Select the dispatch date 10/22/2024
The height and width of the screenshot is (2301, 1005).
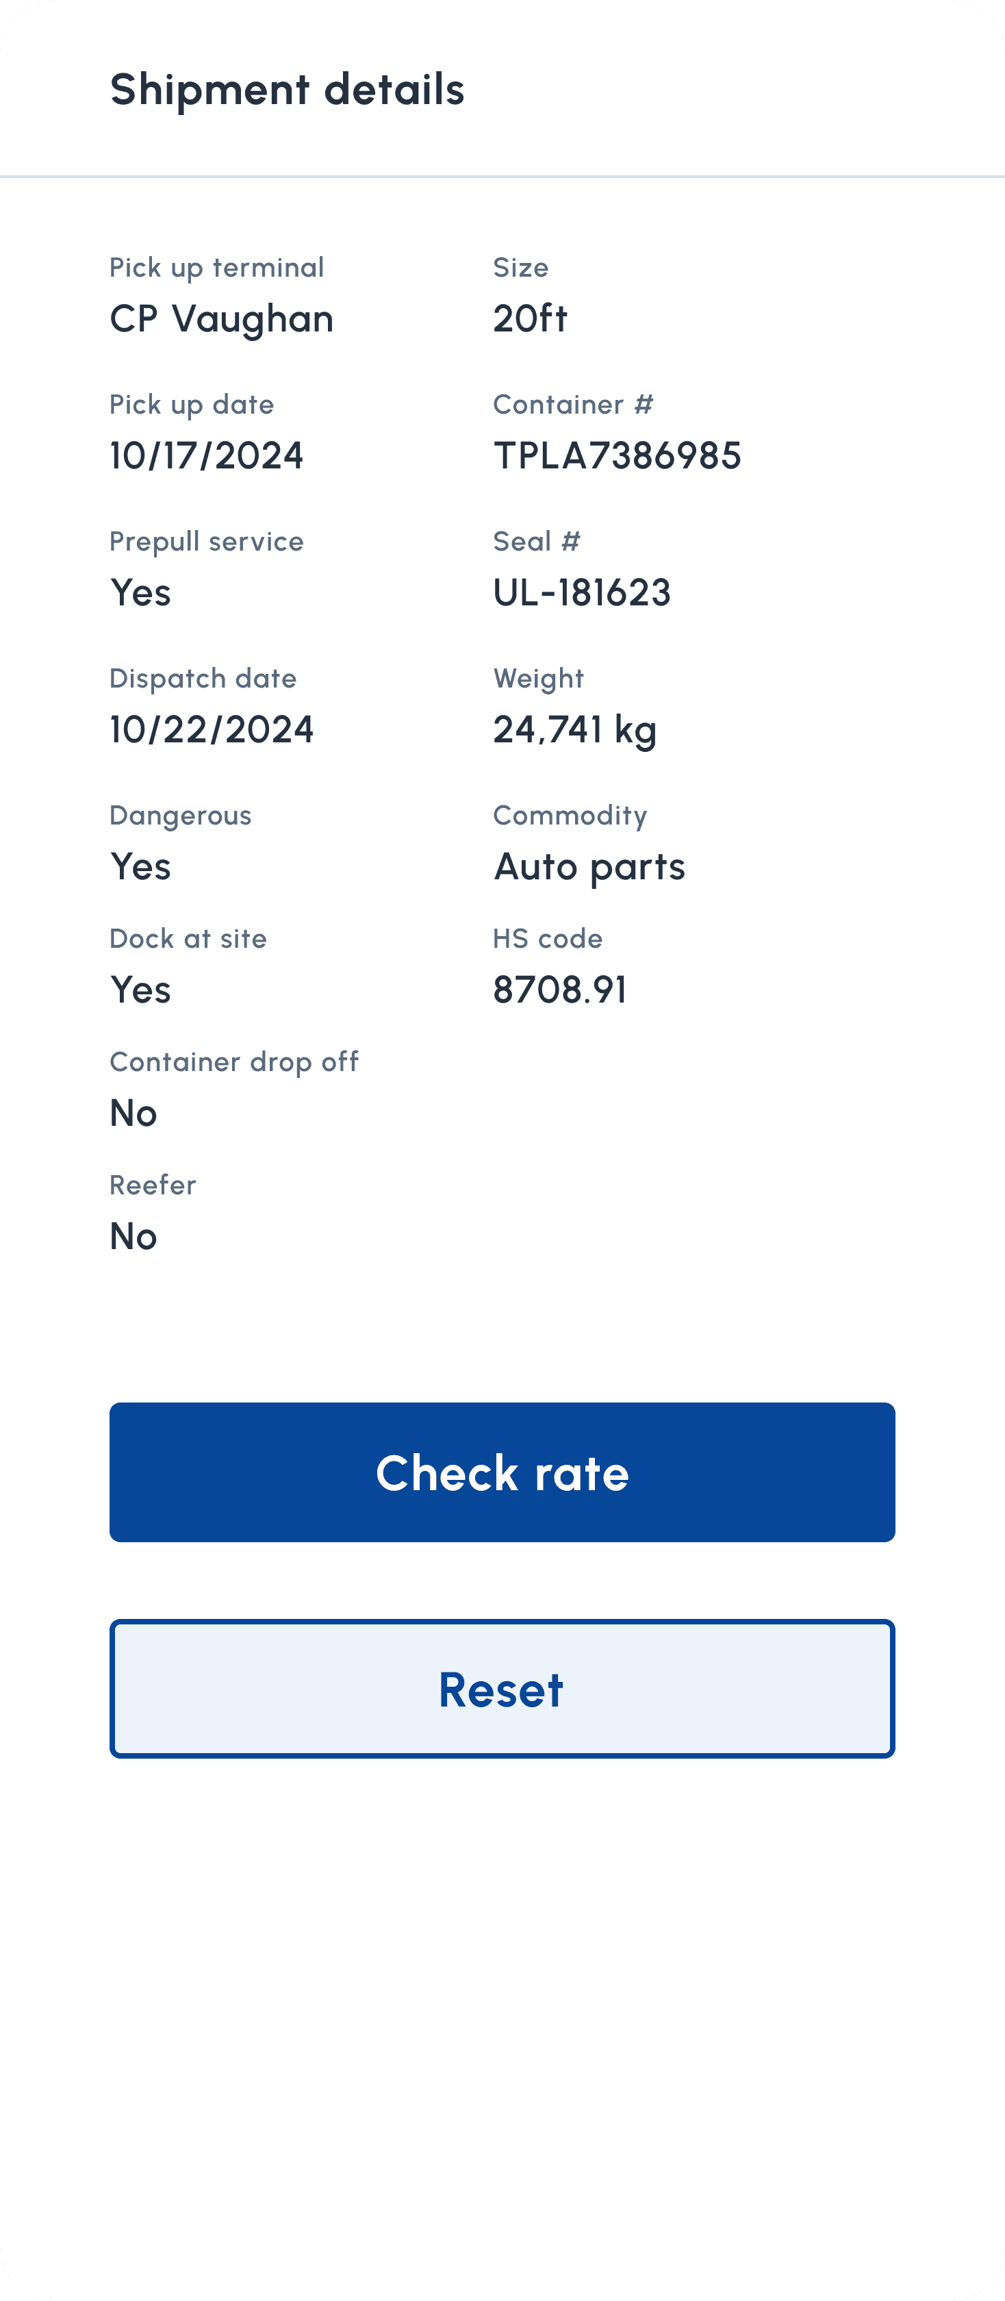(212, 729)
